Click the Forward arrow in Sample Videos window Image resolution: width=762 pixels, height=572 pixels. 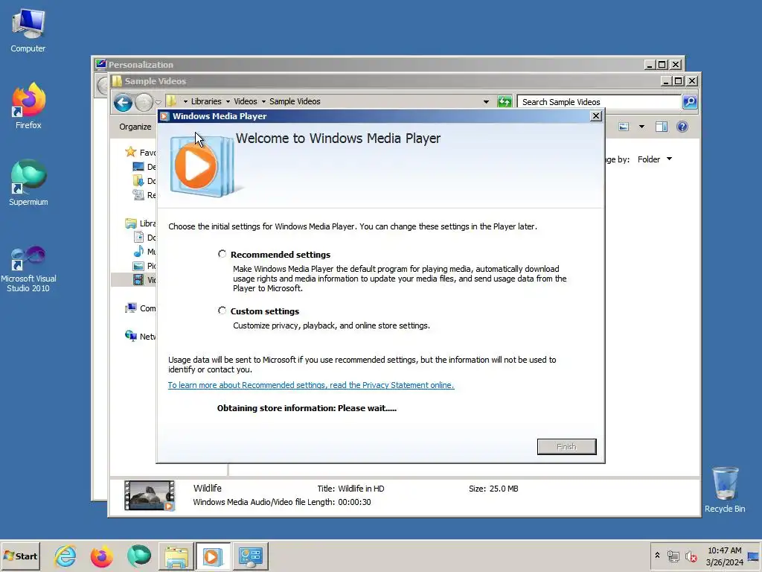click(x=144, y=103)
